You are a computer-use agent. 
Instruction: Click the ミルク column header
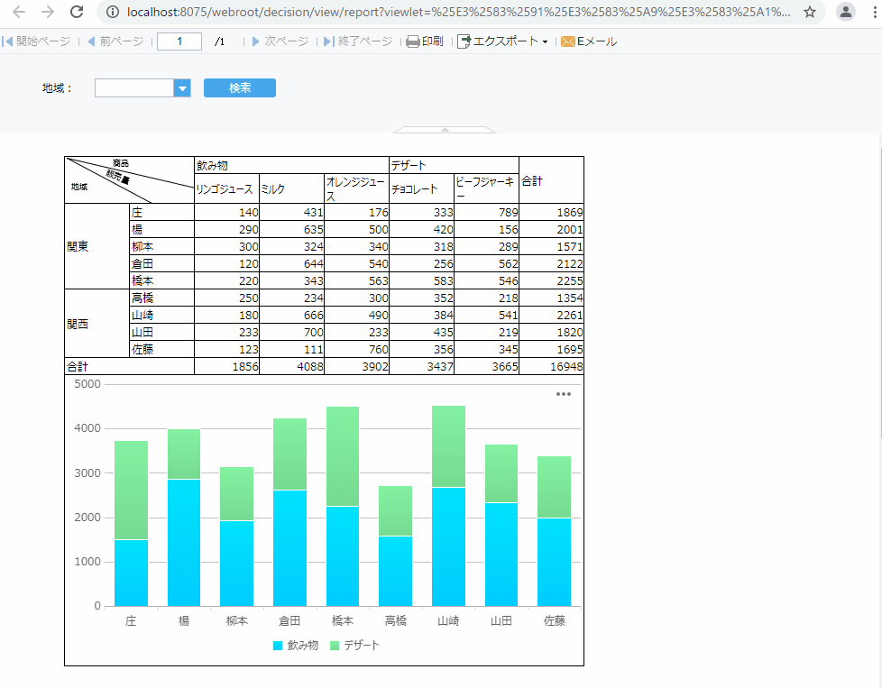[x=291, y=188]
